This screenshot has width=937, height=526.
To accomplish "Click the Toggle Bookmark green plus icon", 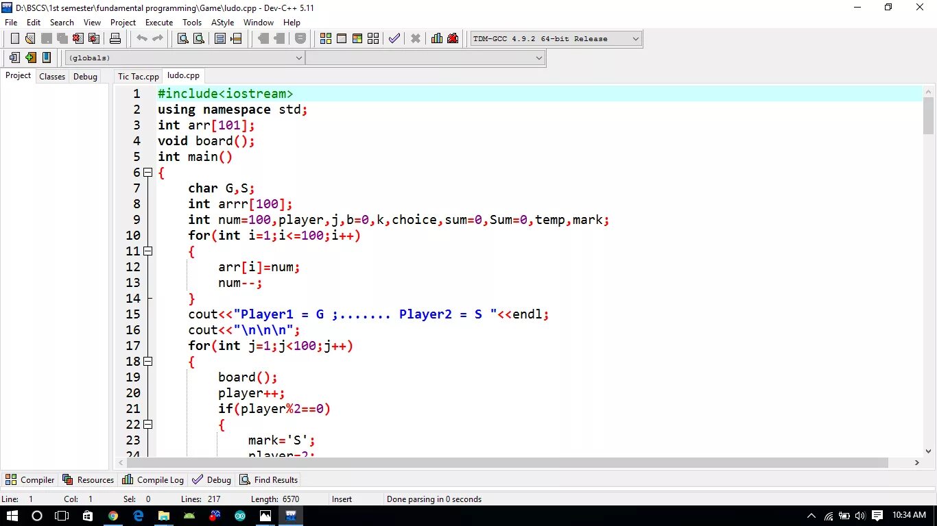I will coord(30,58).
